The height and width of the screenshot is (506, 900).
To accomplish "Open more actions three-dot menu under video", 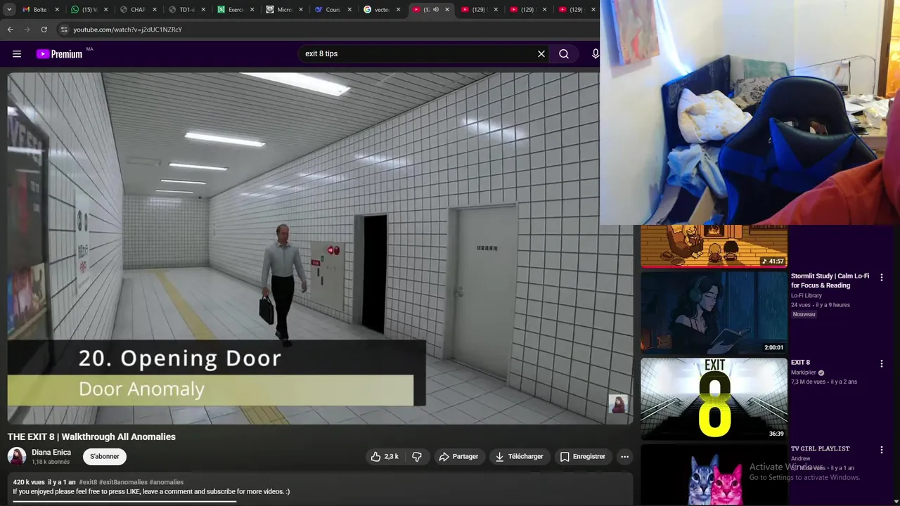I will [x=624, y=457].
